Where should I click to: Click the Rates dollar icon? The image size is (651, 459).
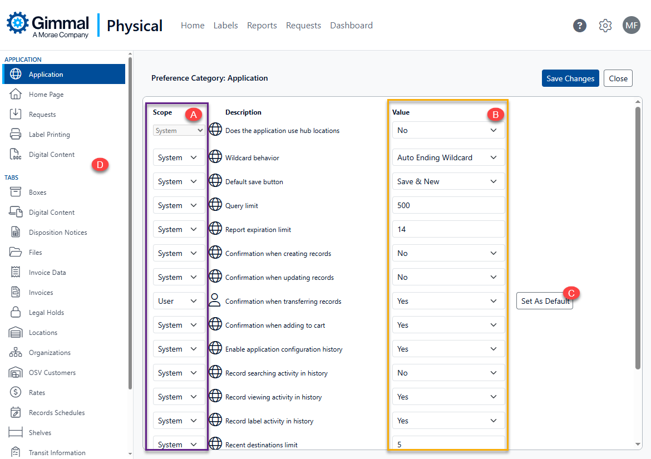coord(16,393)
